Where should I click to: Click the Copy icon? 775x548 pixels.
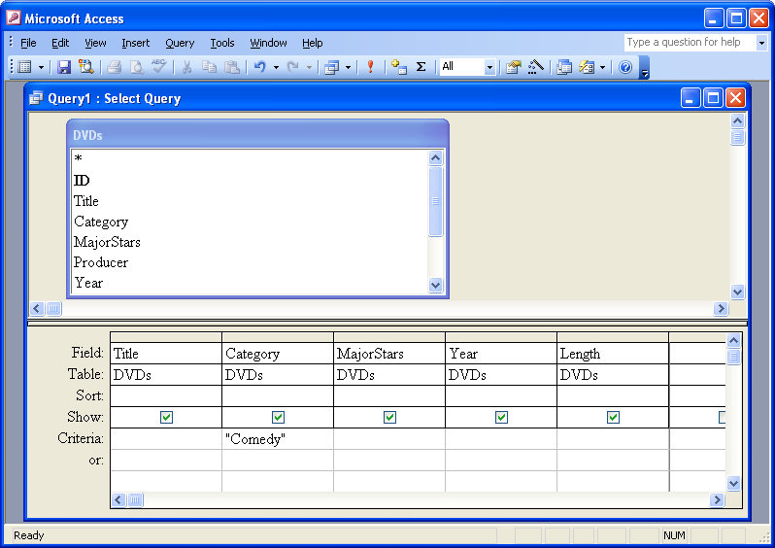210,67
